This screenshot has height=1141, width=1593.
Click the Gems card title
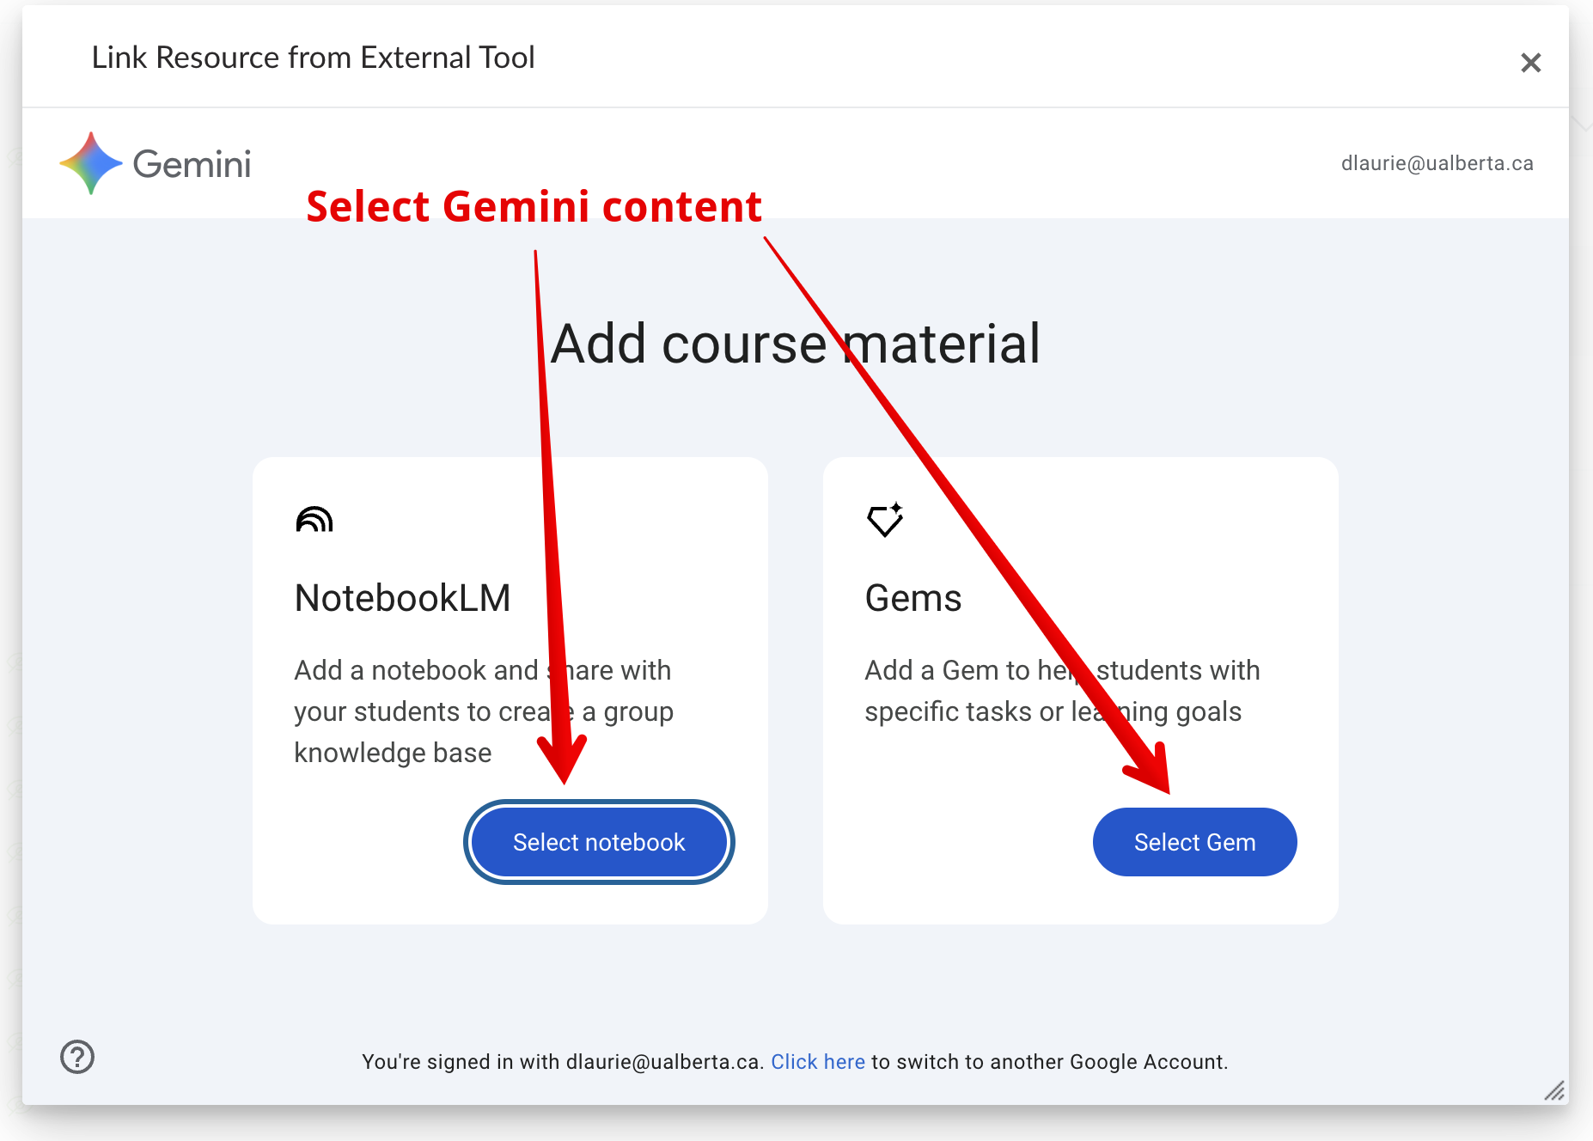click(912, 598)
